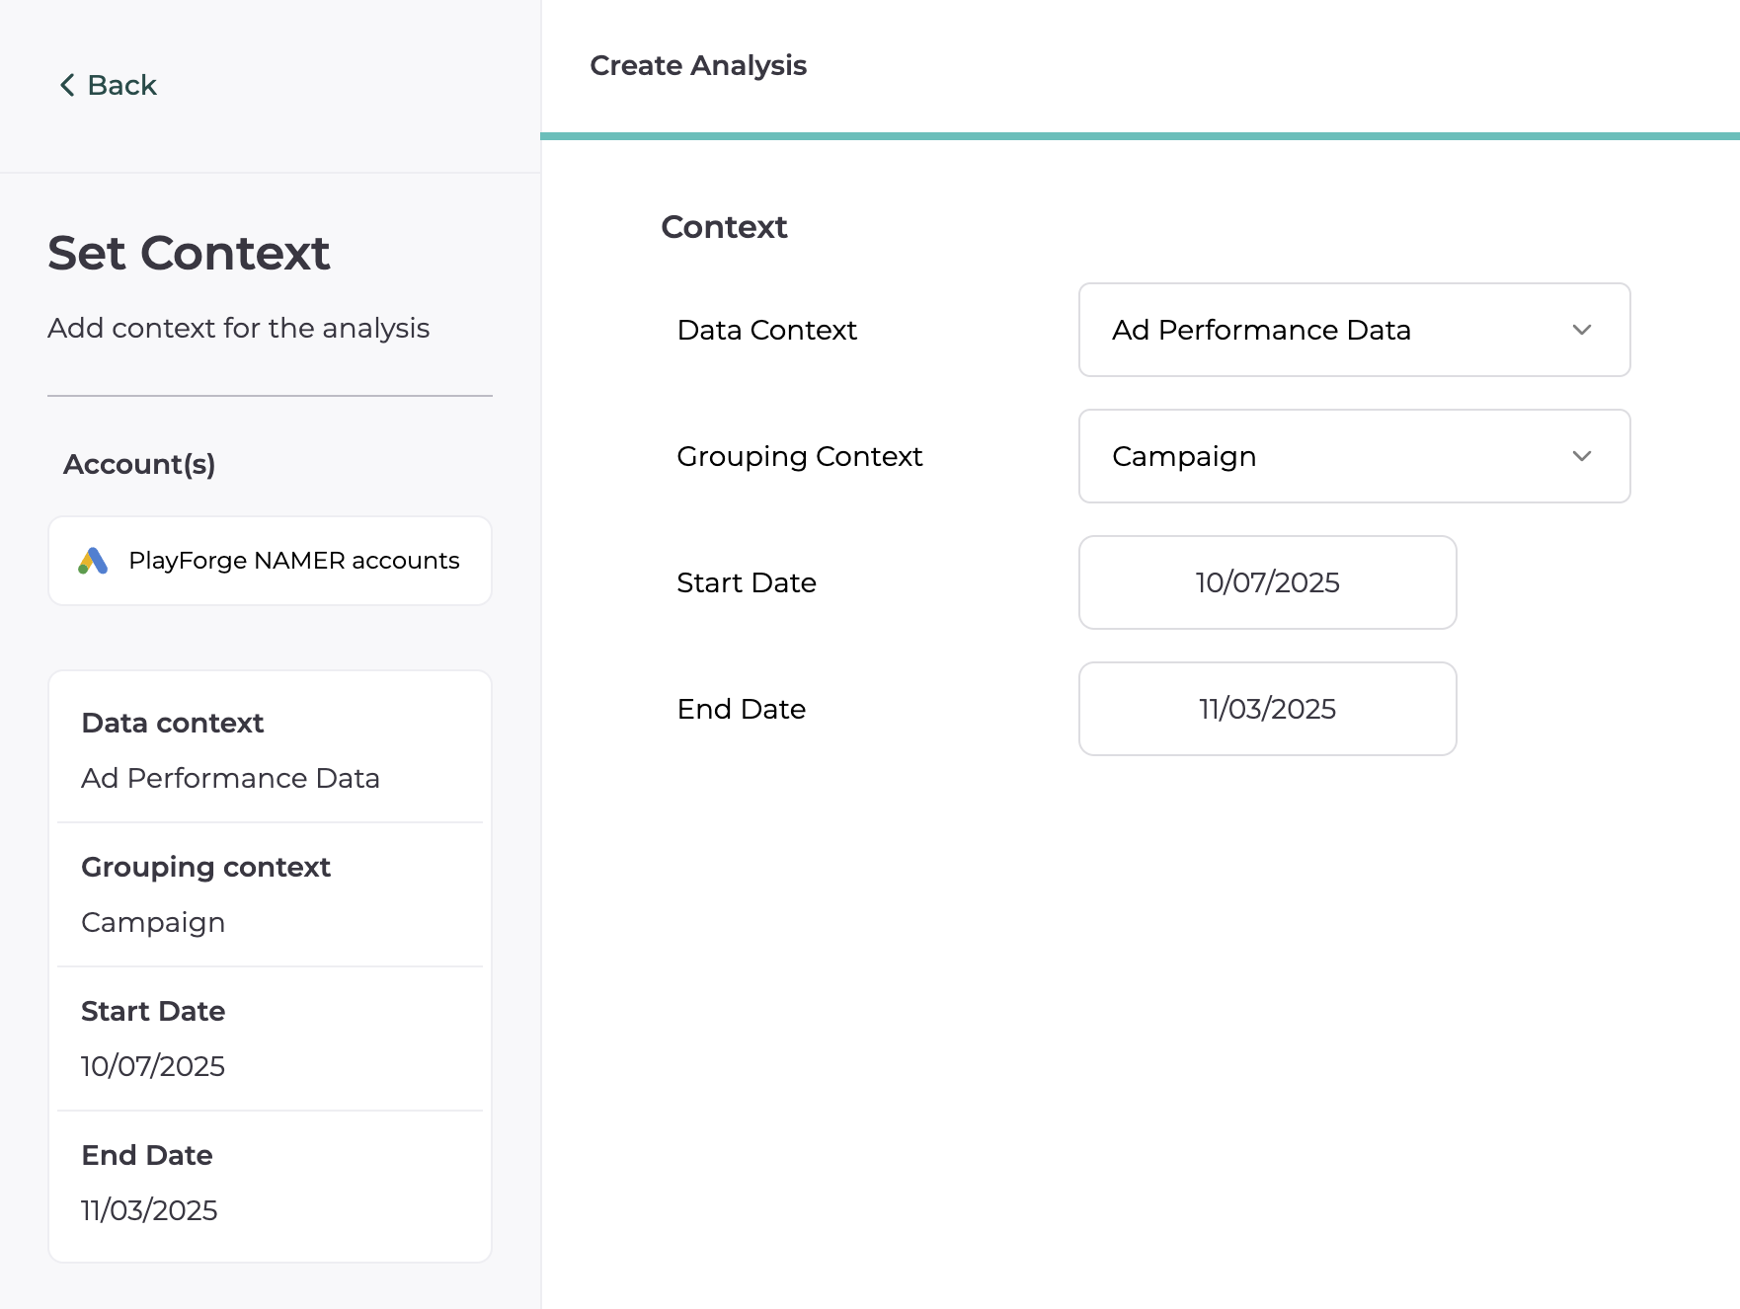Click the Grouping Context dropdown chevron
1740x1309 pixels.
1581,456
